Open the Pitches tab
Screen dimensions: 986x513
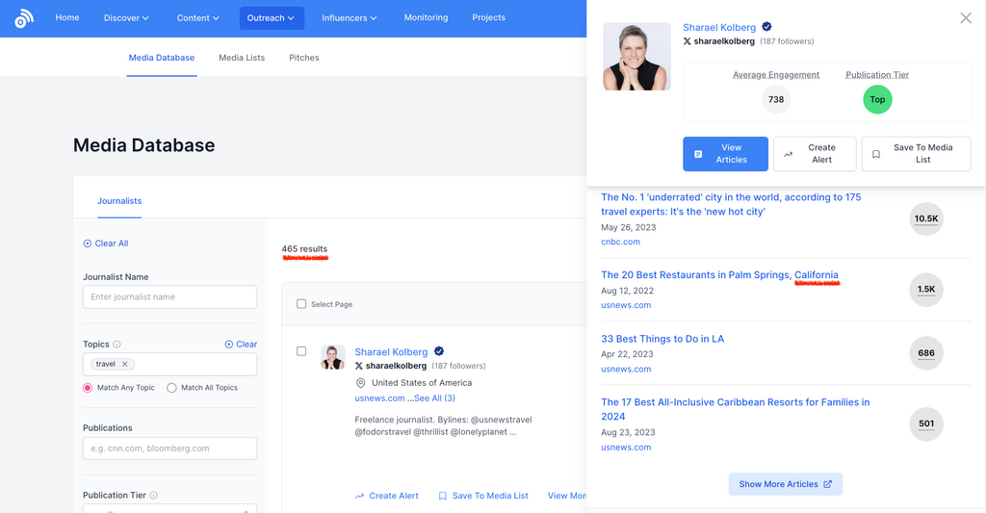coord(304,58)
